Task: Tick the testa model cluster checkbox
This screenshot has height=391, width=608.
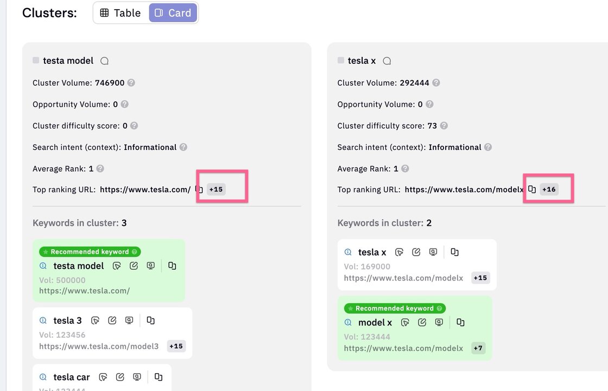Action: coord(36,60)
